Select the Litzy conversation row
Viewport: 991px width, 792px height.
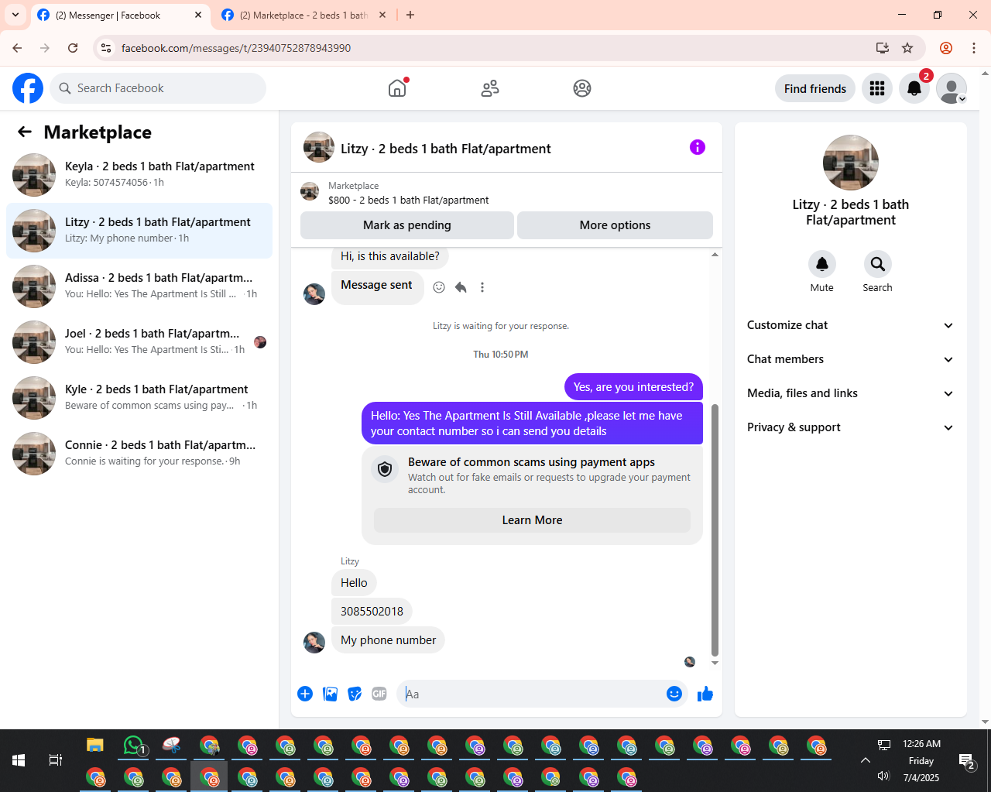pos(139,231)
